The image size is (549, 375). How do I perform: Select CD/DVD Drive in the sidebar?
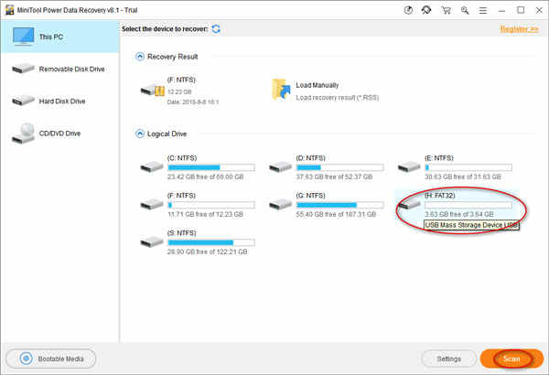[59, 134]
